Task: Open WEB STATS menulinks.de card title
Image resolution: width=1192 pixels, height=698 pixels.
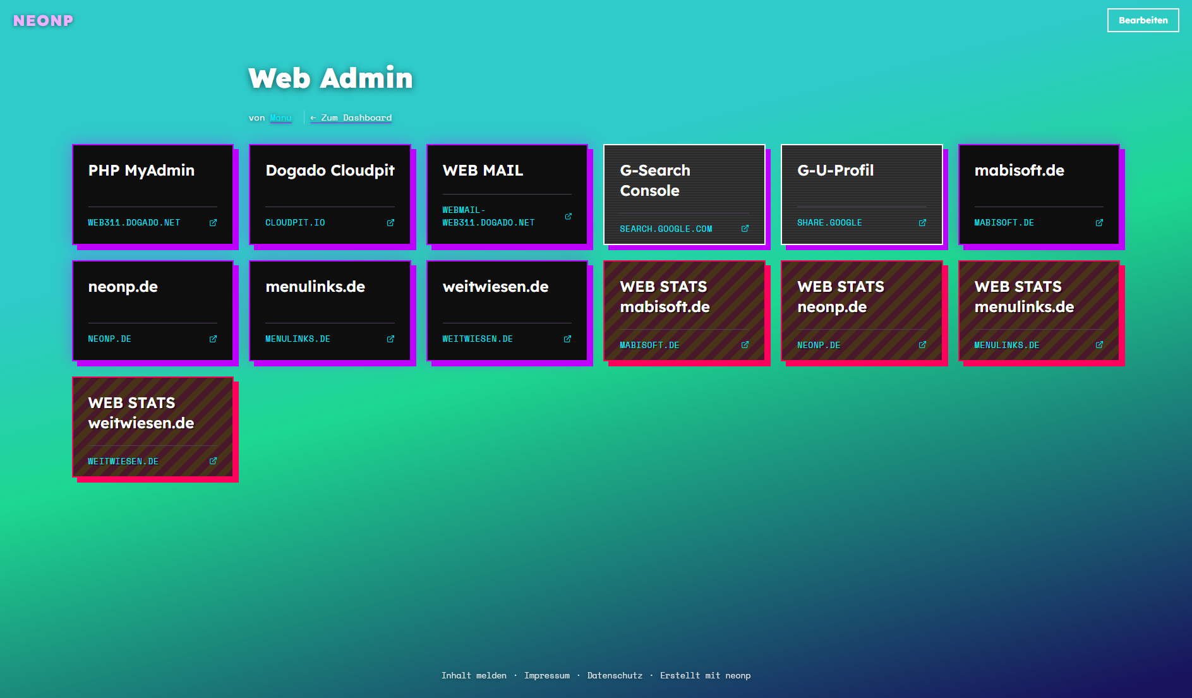Action: pos(1024,297)
